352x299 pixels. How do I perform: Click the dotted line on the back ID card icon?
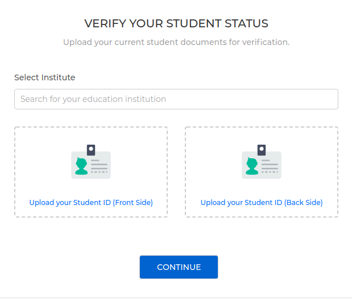[x=270, y=172]
